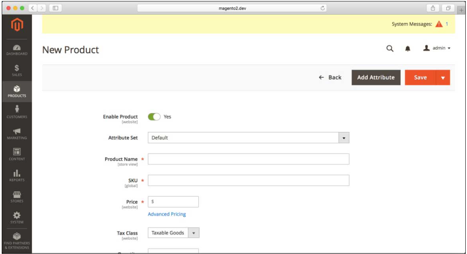Open the System settings sidebar menu

tap(16, 218)
